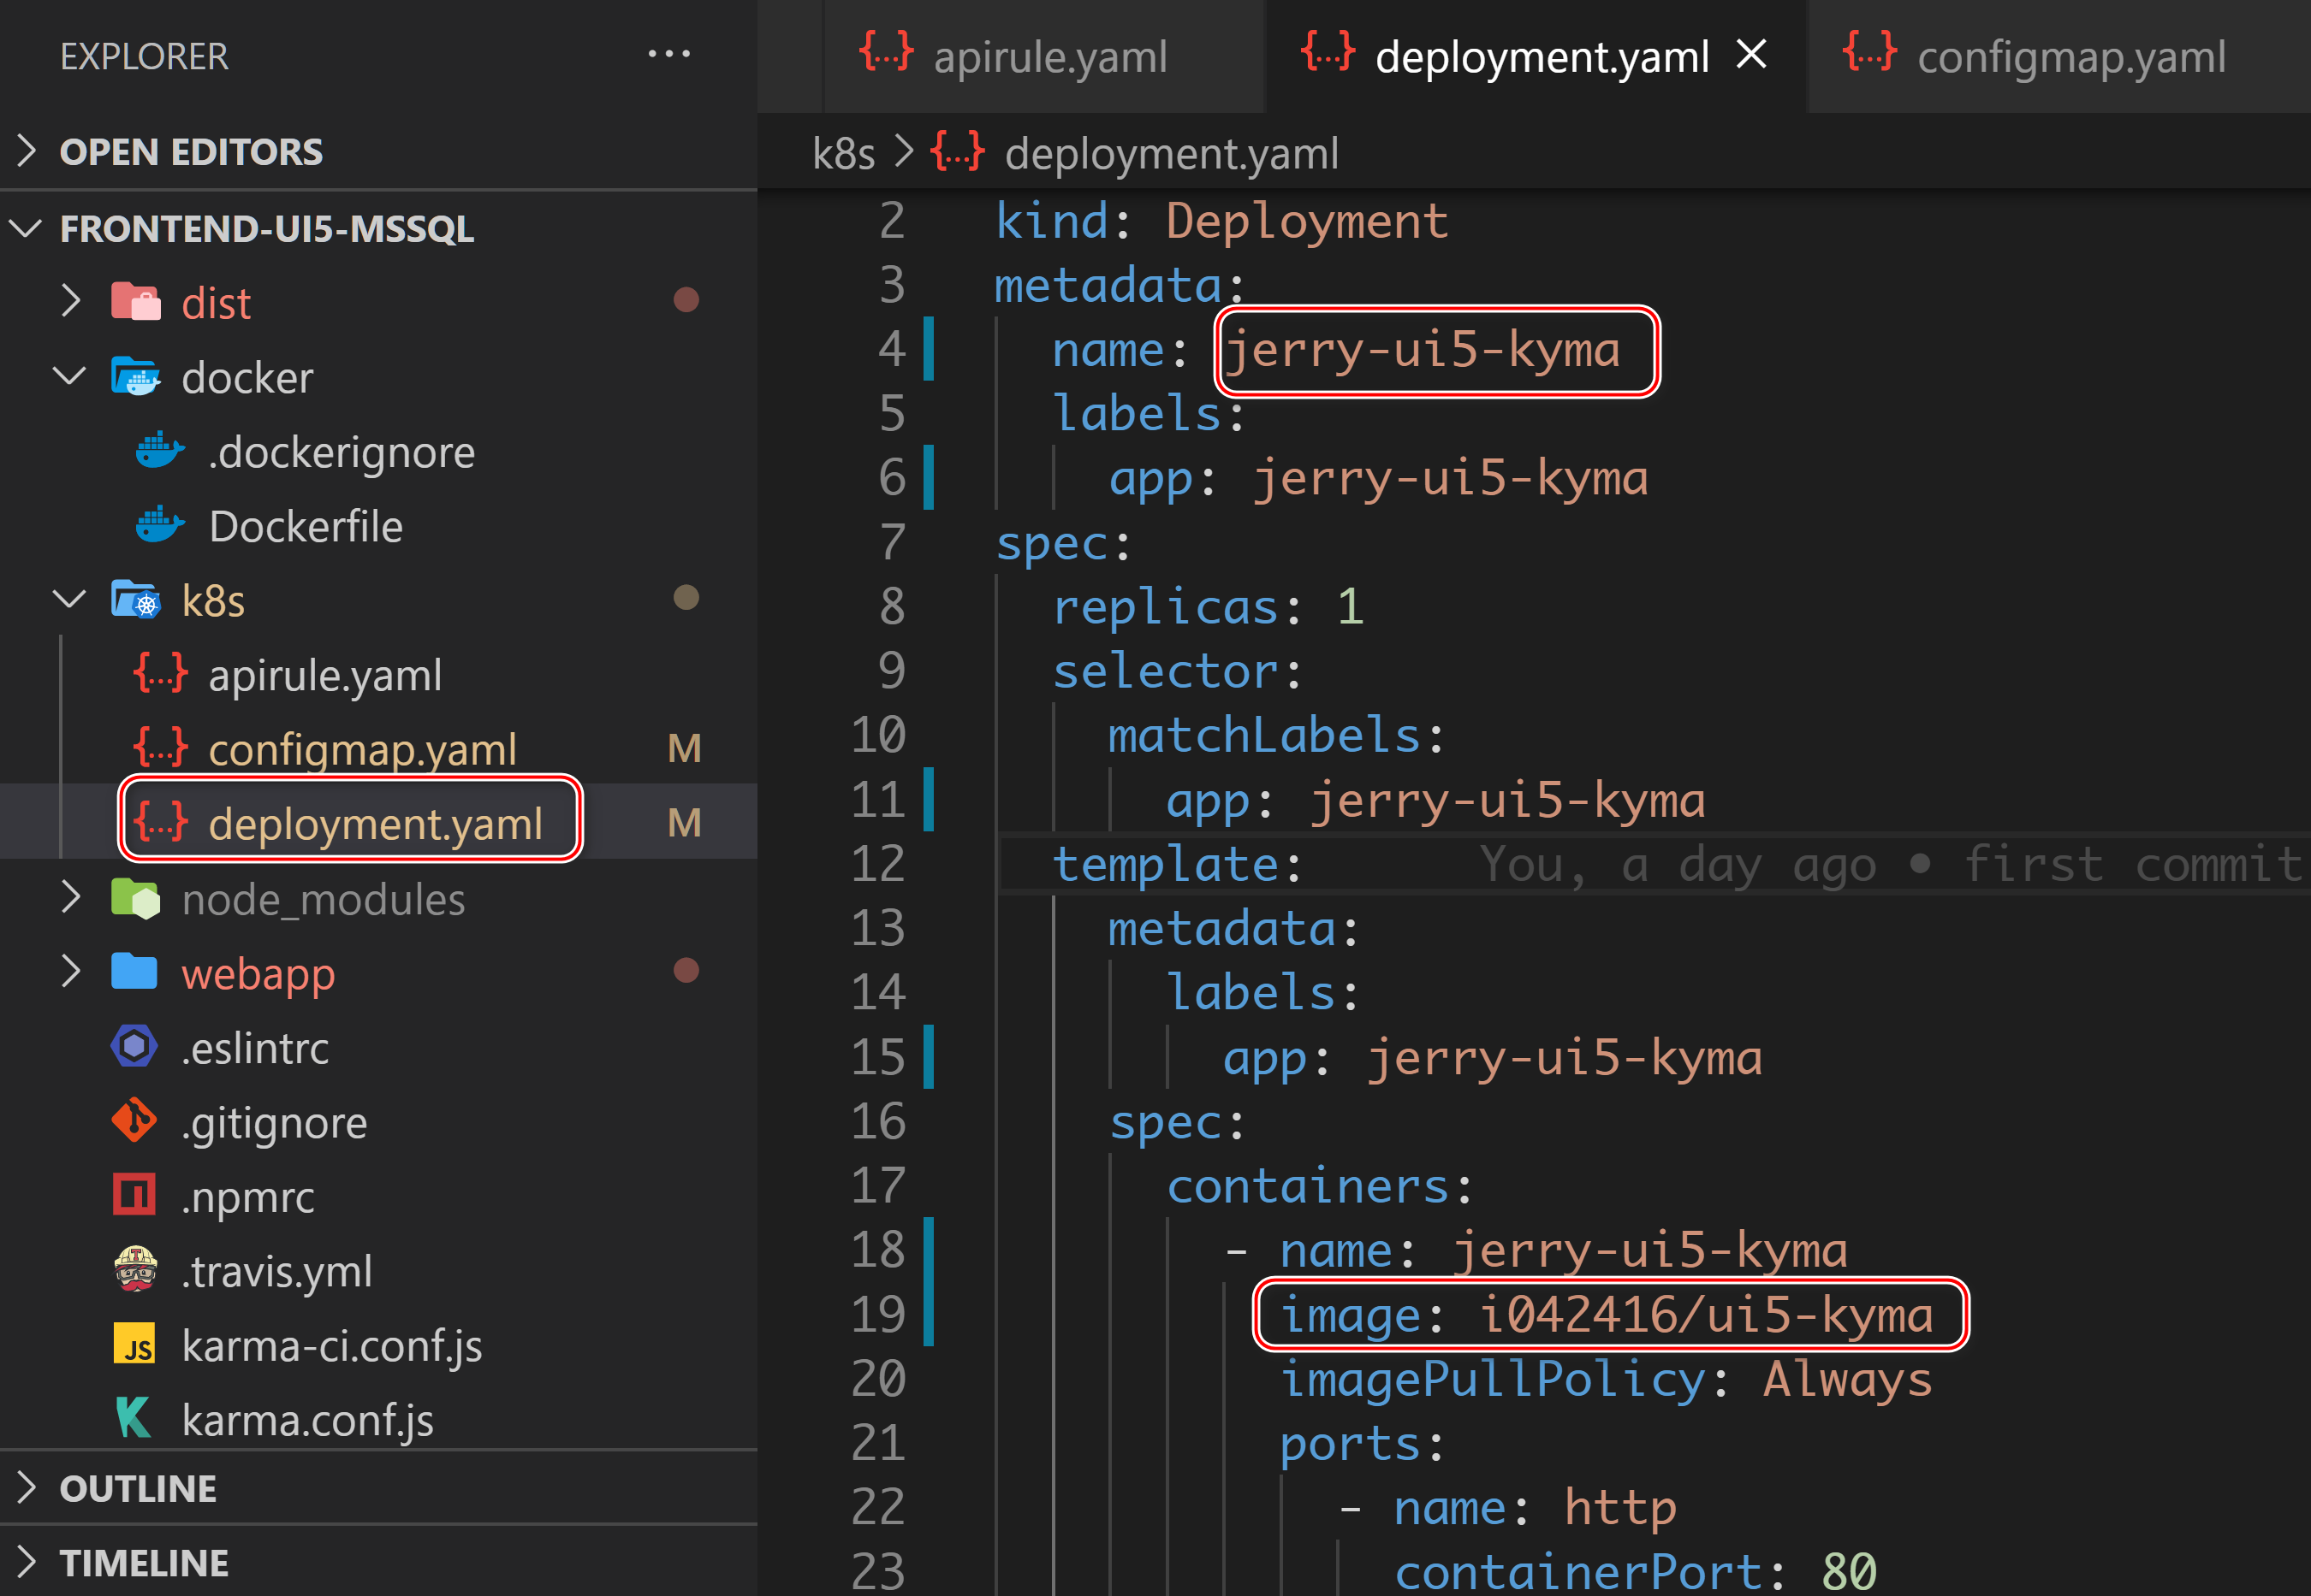Click 'kind: Deployment' on line 2
Screen dimensions: 2311x1596
tap(1221, 220)
